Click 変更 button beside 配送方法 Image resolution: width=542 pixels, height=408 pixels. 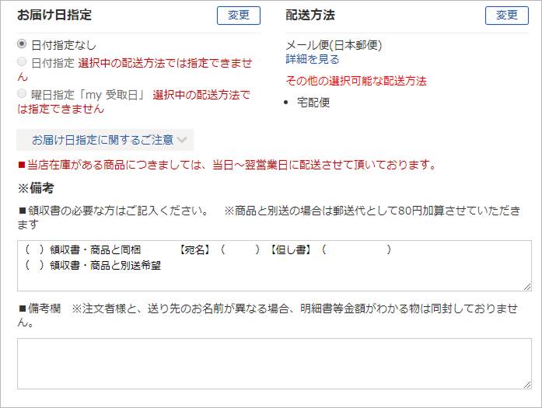tap(507, 16)
